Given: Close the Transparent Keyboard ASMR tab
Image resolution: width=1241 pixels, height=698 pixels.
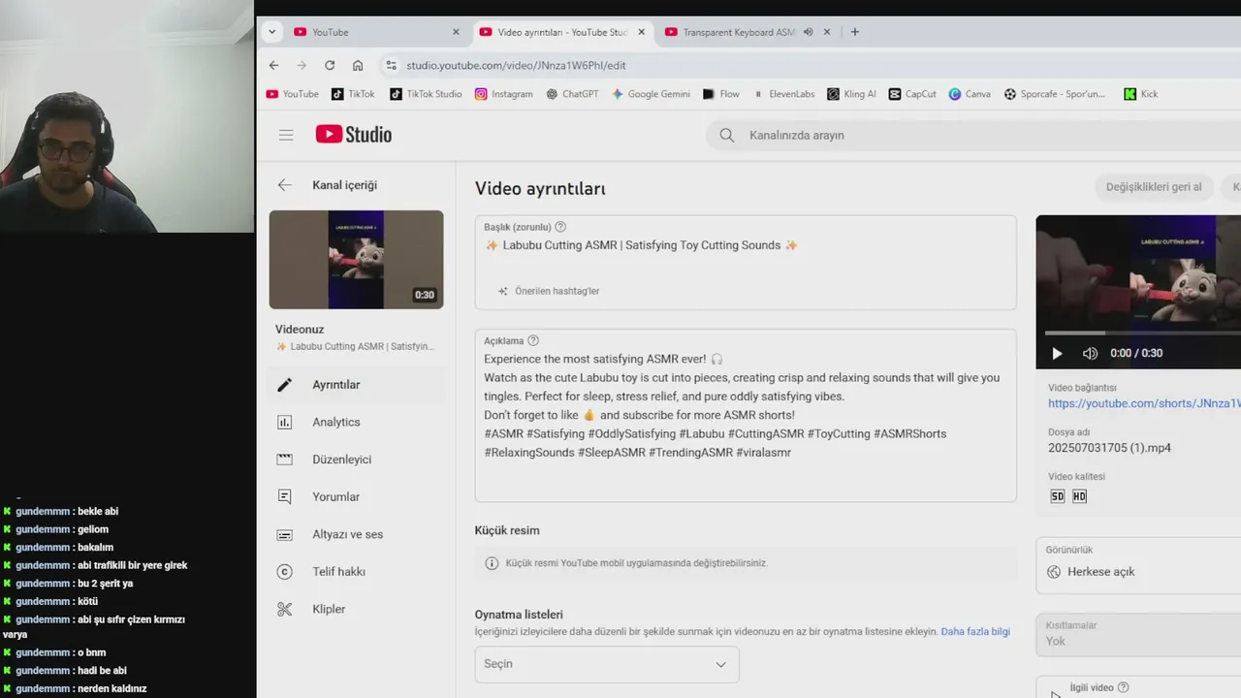Looking at the screenshot, I should click(x=827, y=32).
